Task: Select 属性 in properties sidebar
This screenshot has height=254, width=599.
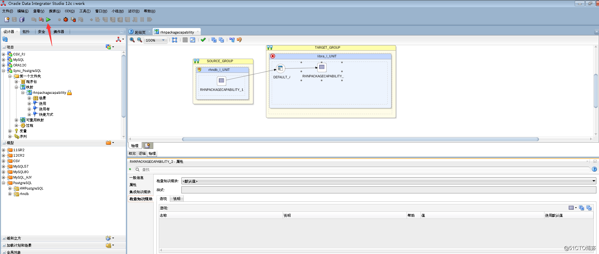Action: [x=133, y=185]
